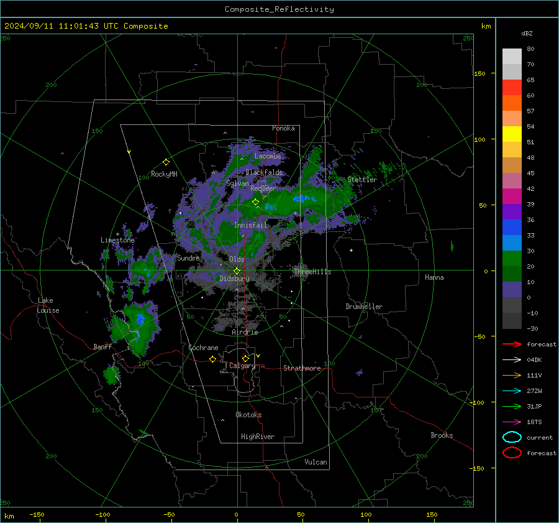Pick the yellow 51-54 dBZ swatch
Screen dimensions: 559x523
(x=512, y=134)
